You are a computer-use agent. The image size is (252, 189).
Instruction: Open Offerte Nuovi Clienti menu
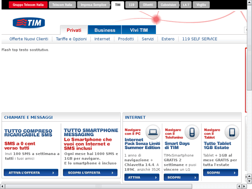pos(29,39)
